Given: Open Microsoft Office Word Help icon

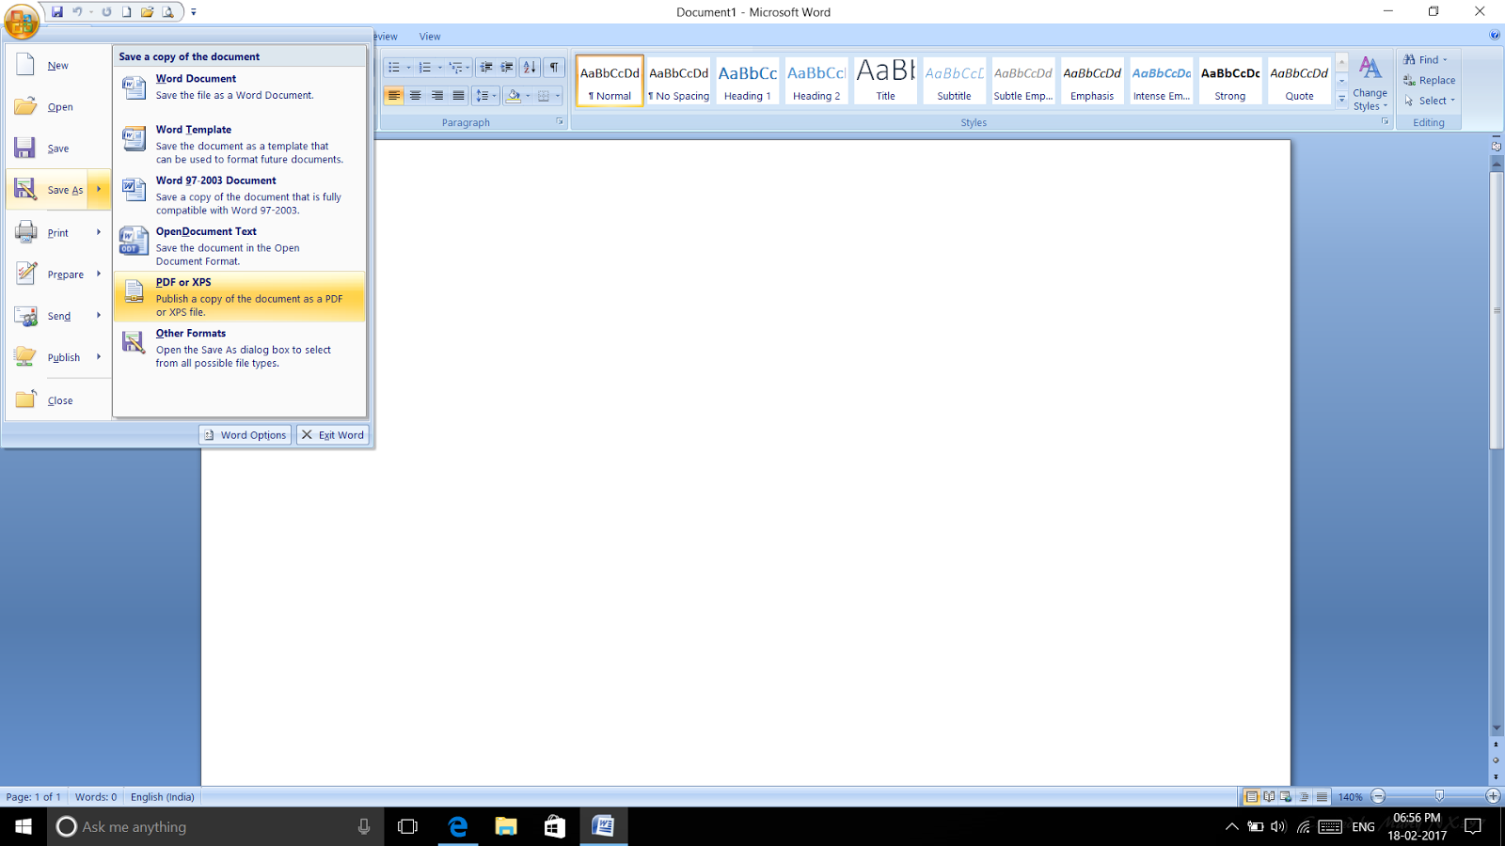Looking at the screenshot, I should [x=1495, y=36].
